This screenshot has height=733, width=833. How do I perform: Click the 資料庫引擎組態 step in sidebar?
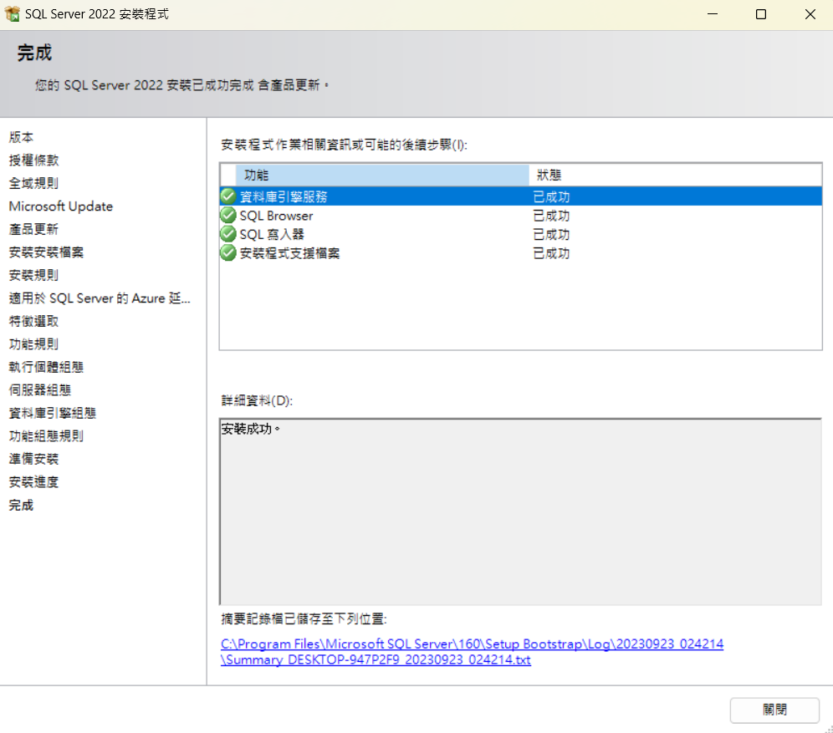(53, 413)
